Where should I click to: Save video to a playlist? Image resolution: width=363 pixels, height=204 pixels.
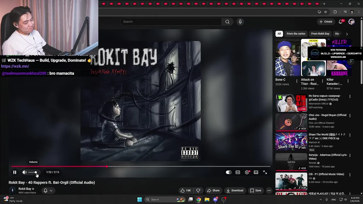[x=256, y=190]
